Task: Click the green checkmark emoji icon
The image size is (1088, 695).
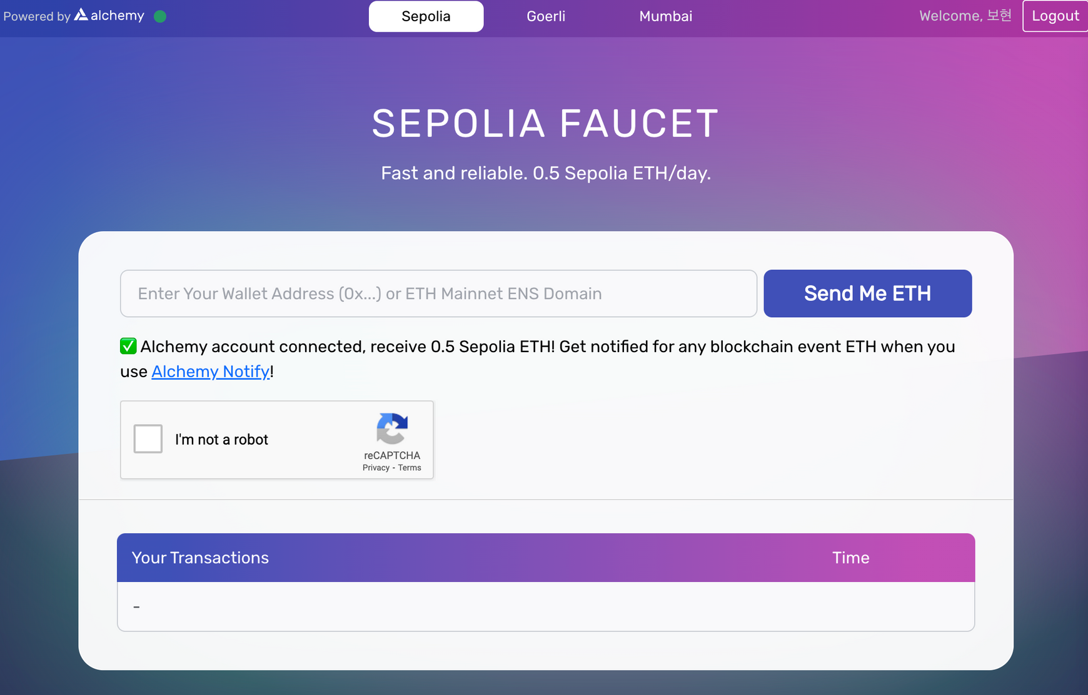Action: click(128, 346)
